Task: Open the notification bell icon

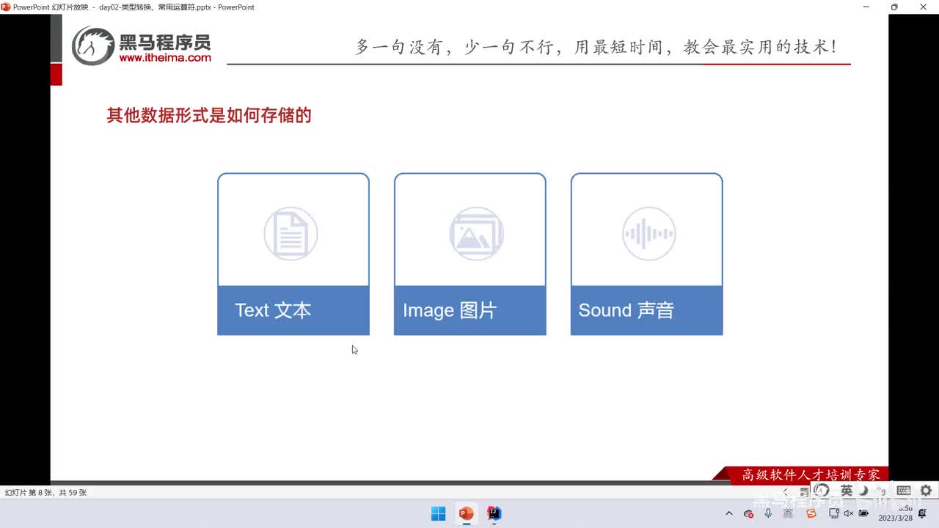Action: click(922, 513)
